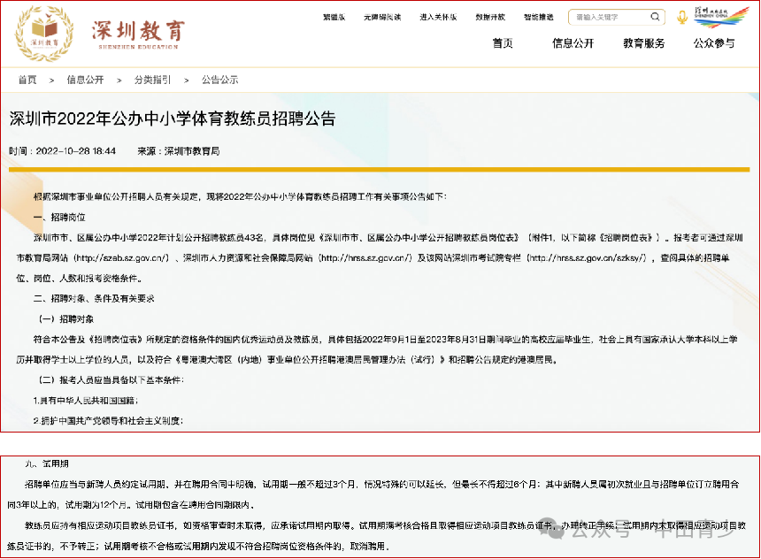Click the subheading （一）招聘对象
This screenshot has height=559, width=761.
[x=66, y=318]
